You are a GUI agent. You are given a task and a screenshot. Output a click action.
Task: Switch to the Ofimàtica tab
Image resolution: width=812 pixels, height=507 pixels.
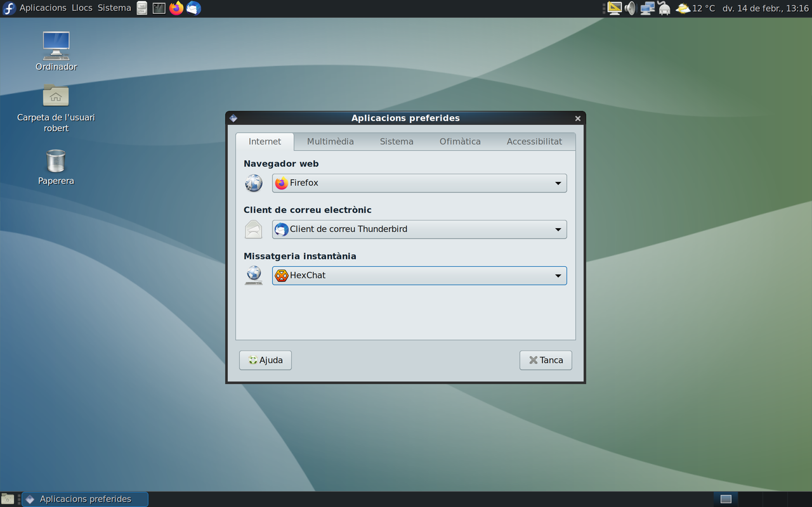(x=460, y=141)
